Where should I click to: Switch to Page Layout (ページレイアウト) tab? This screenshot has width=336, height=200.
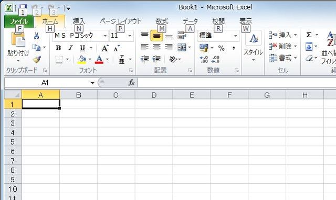pyautogui.click(x=121, y=21)
